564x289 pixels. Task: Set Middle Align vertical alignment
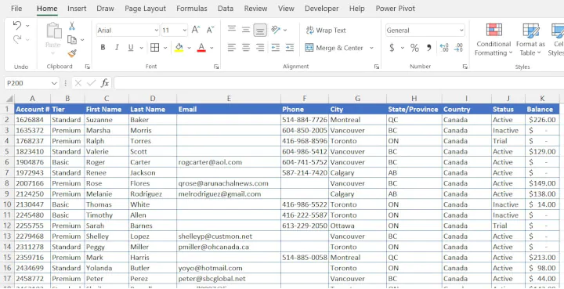click(x=246, y=30)
